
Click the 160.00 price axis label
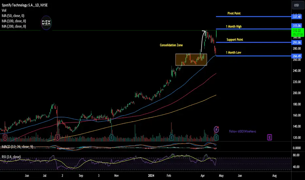pos(297,115)
